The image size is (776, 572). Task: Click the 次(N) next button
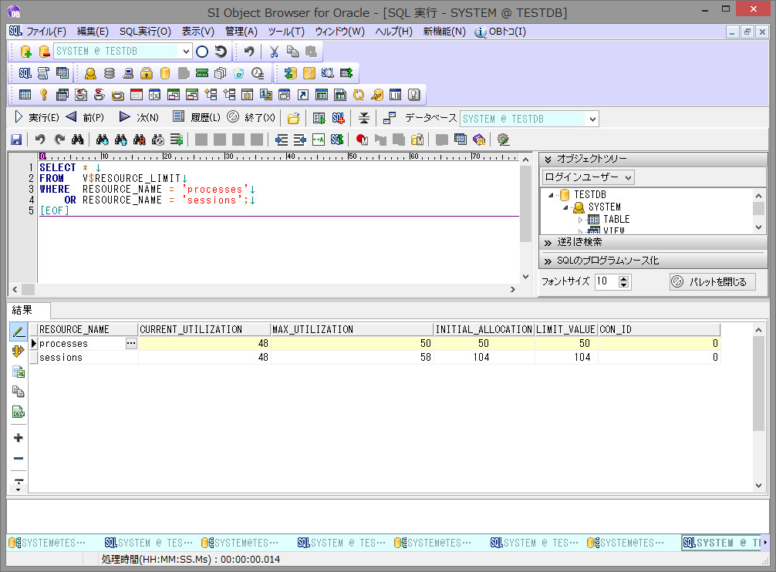tap(139, 118)
